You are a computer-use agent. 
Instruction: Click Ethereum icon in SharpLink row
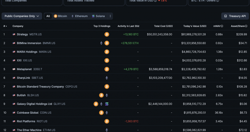point(107,78)
